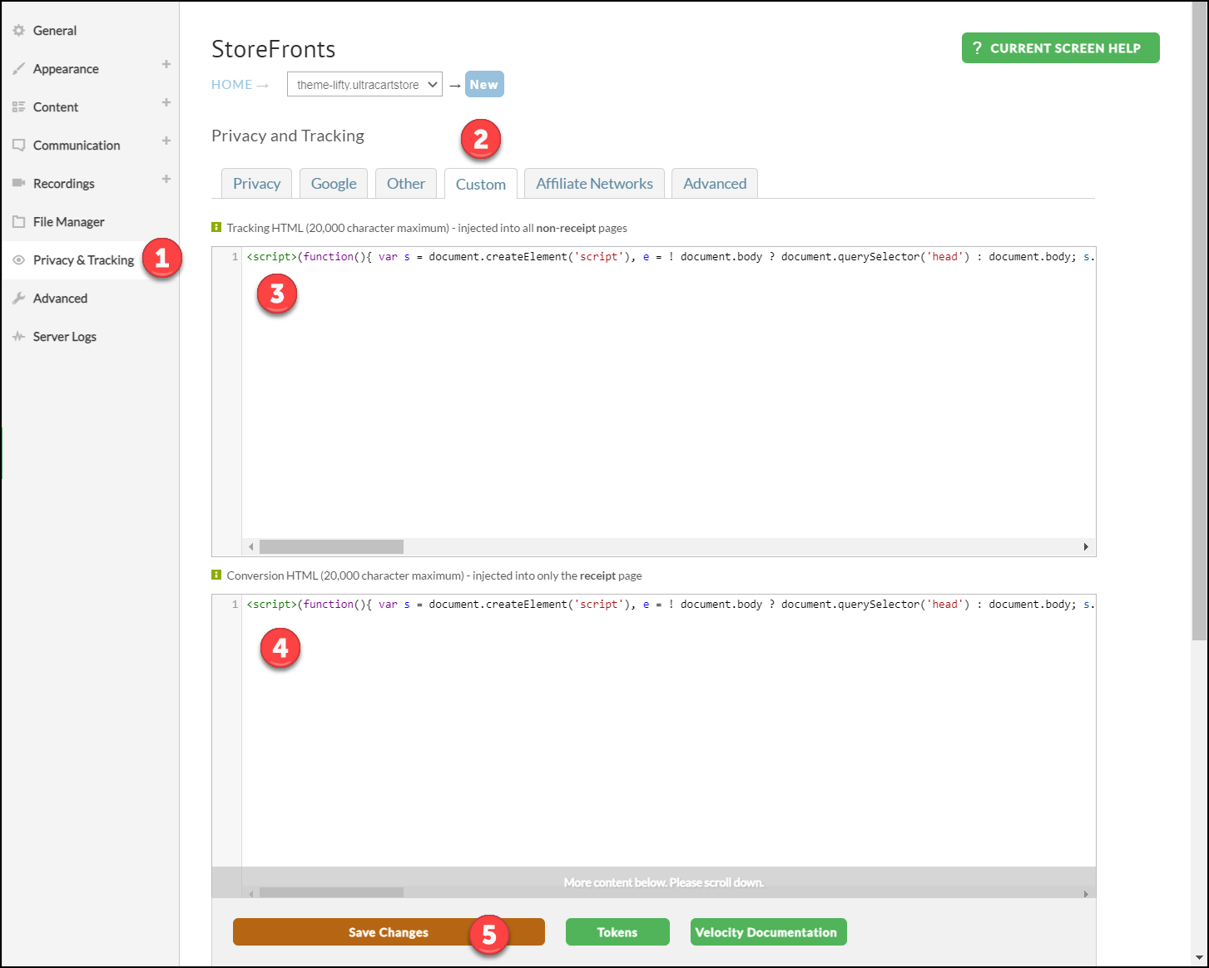Switch to the Affiliate Networks tab
Screen dimensions: 1209x968
(594, 184)
